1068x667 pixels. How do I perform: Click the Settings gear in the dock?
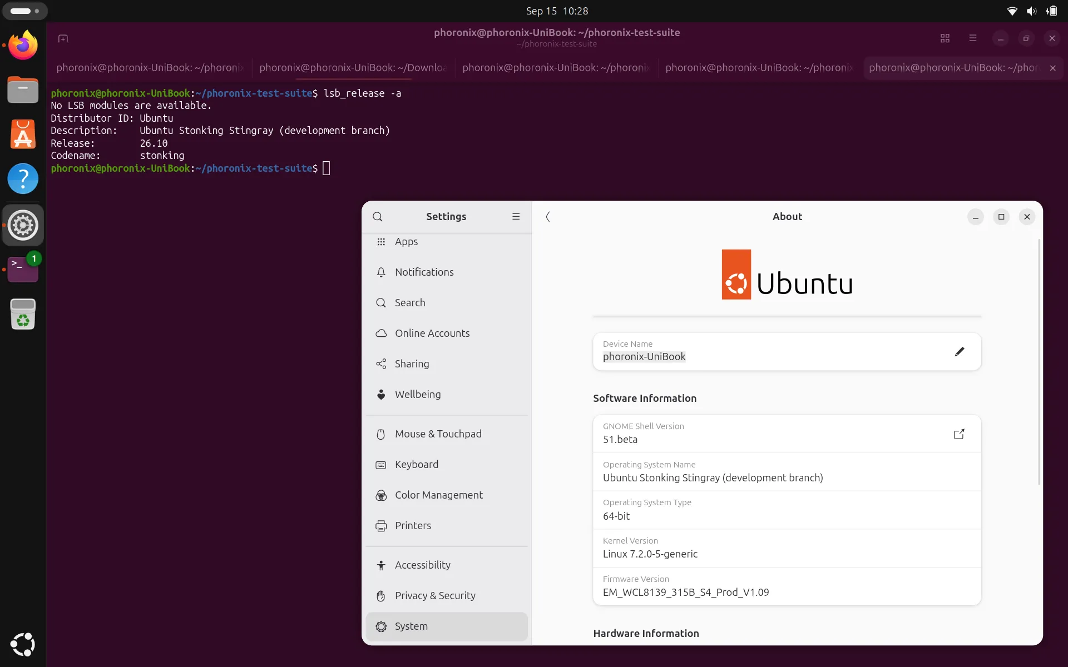click(x=23, y=225)
